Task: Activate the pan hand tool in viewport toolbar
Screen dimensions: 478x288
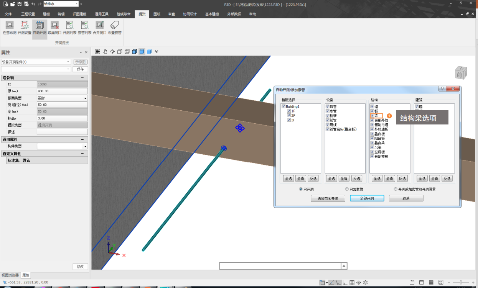Action: (x=105, y=51)
